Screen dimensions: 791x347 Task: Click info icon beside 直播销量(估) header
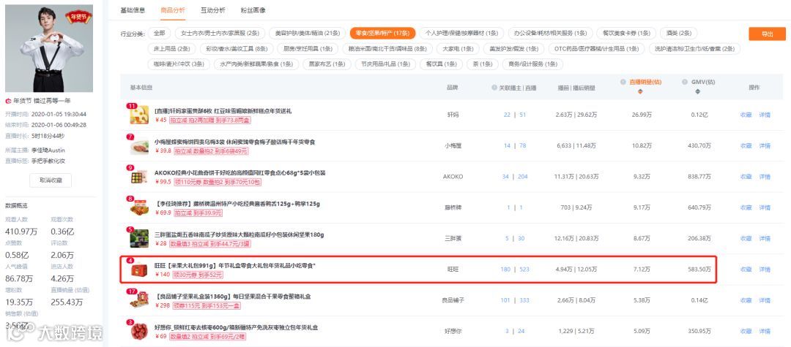pyautogui.click(x=623, y=82)
